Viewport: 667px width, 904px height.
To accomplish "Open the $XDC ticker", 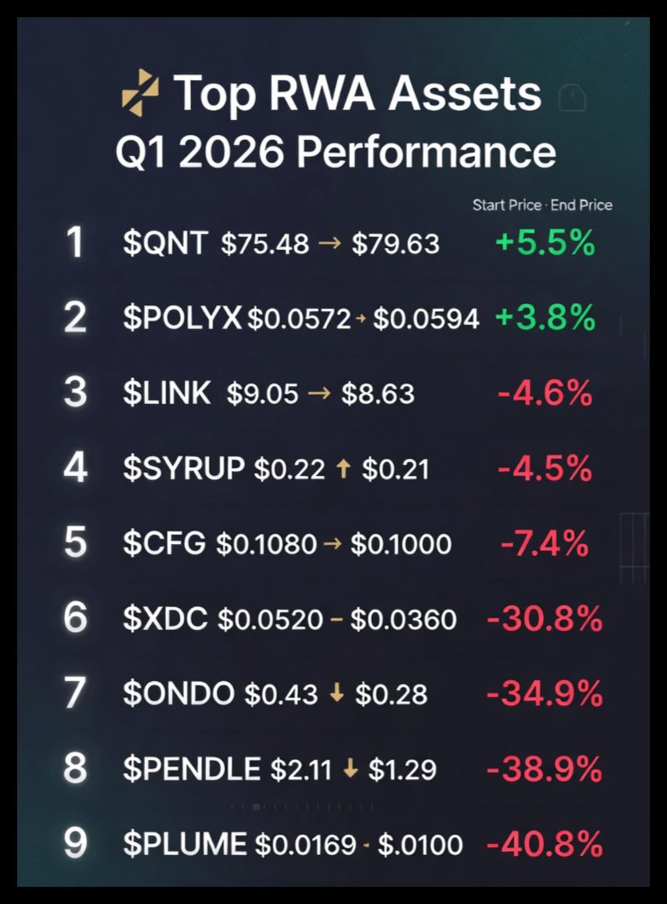I will point(165,618).
